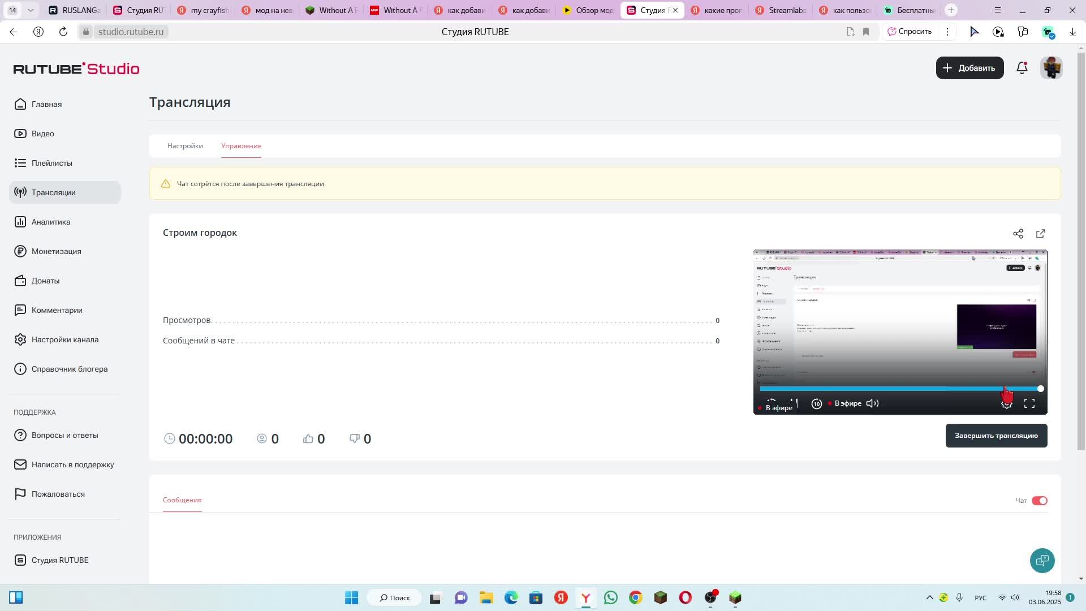Expand the browser tab list chevron

31,10
